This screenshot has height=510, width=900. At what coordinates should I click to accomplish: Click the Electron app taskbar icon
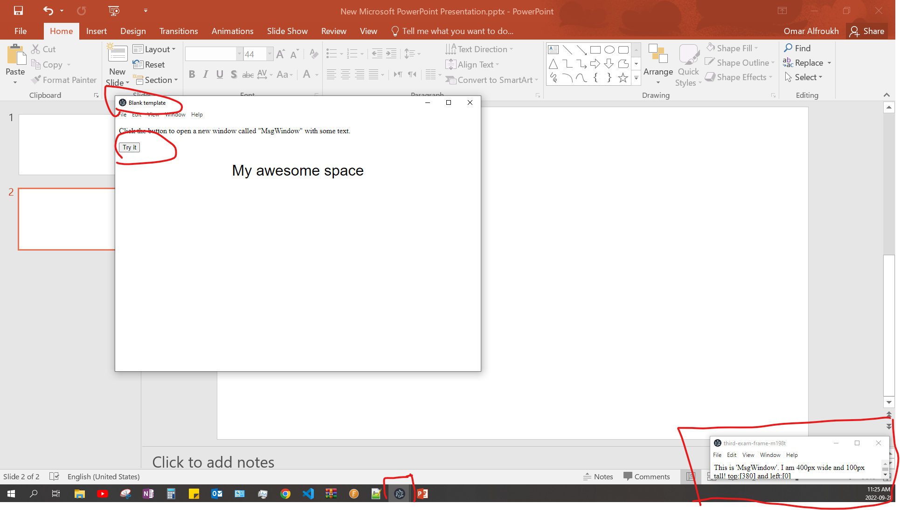pyautogui.click(x=399, y=494)
